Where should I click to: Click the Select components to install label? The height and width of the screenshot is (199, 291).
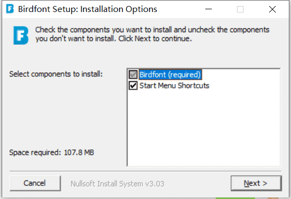pos(56,74)
